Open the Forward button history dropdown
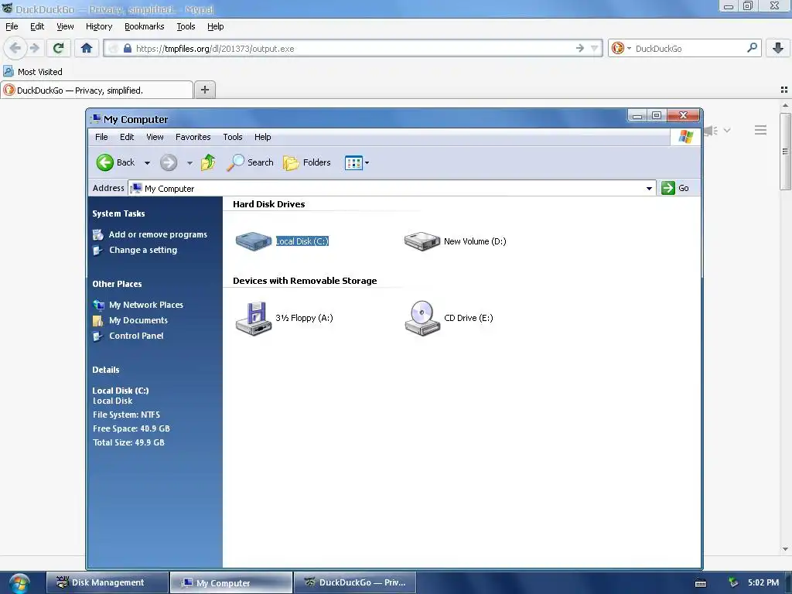 point(189,162)
